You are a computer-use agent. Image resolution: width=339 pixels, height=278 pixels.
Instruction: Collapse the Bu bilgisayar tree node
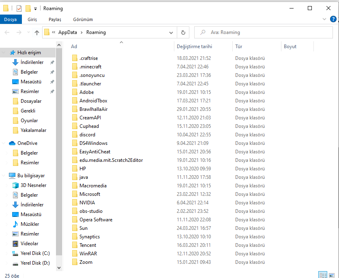[x=4, y=176]
